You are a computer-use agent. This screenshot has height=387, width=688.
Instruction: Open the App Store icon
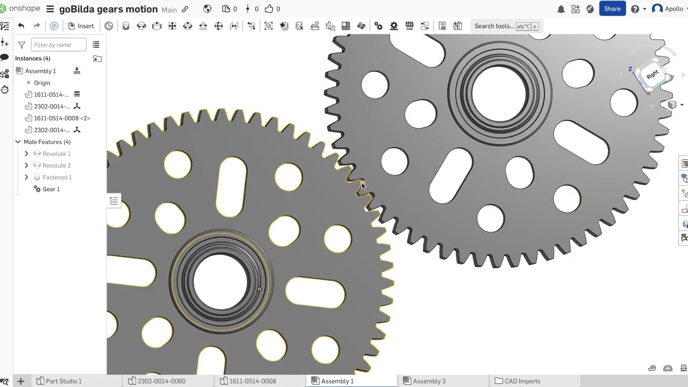(x=576, y=9)
